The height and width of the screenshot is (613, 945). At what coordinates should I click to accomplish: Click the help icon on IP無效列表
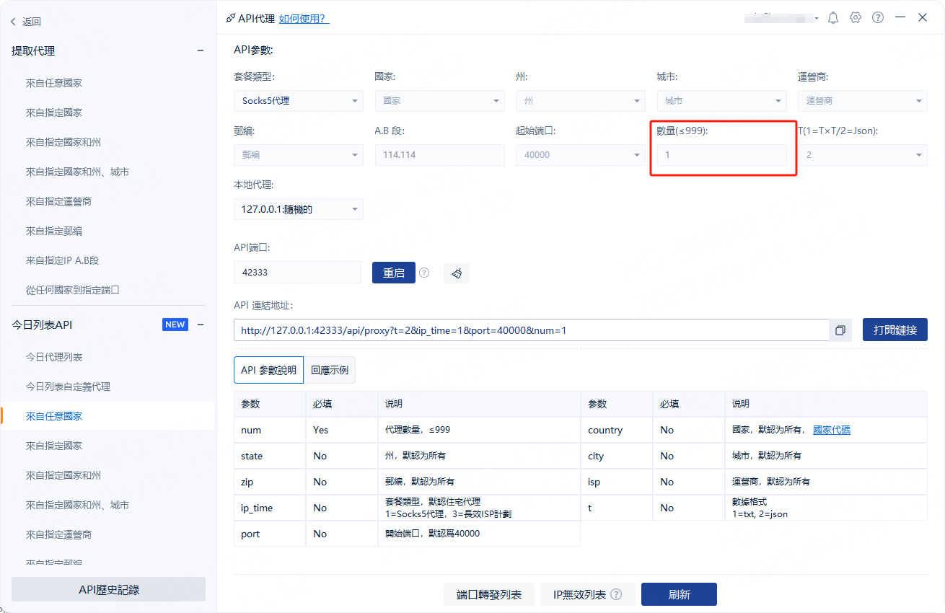(x=616, y=594)
